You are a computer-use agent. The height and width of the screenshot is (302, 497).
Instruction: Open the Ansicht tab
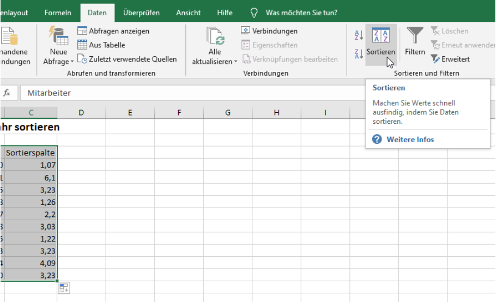click(188, 13)
